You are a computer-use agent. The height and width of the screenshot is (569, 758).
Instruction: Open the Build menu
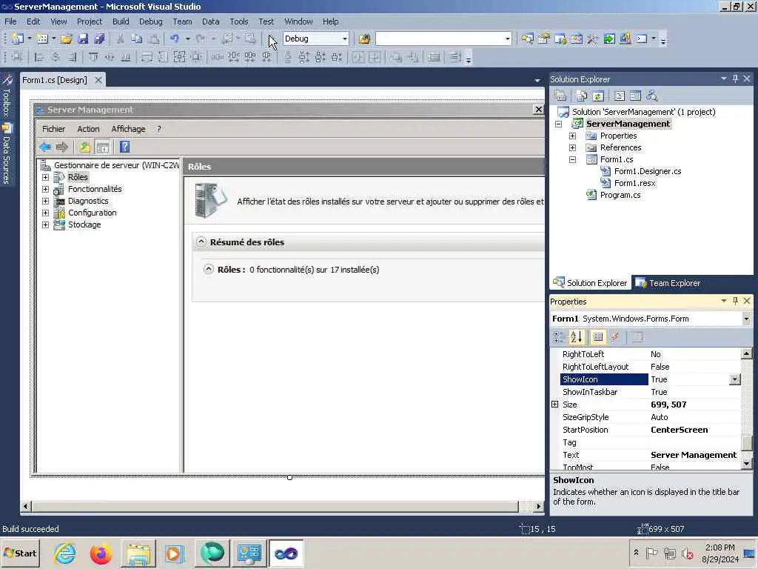(121, 21)
